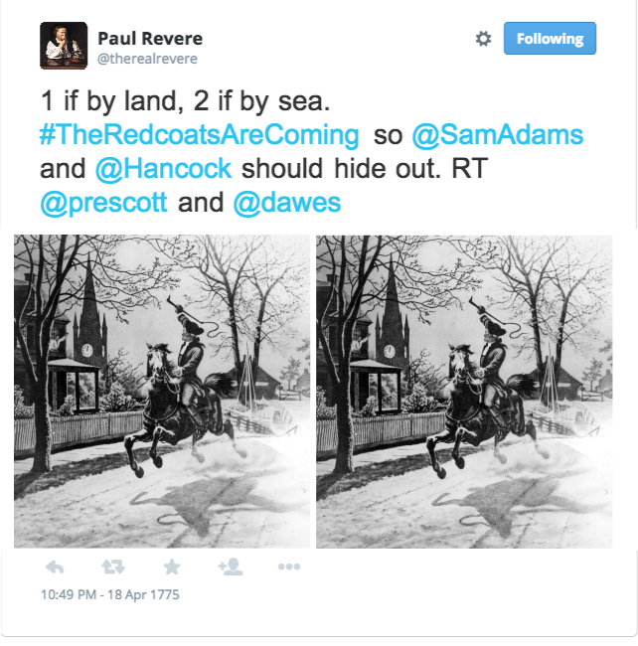Screen dimensions: 638x646
Task: Retweet using the retweet arrows icon
Action: 113,566
